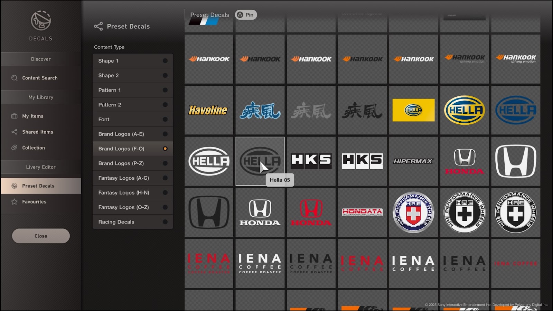553x311 pixels.
Task: Select the yellow and blue oval Hella logo
Action: pyautogui.click(x=465, y=110)
